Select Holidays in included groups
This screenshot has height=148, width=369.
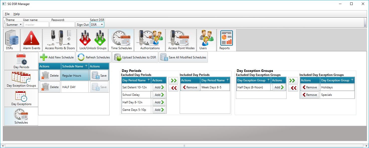pos(327,87)
